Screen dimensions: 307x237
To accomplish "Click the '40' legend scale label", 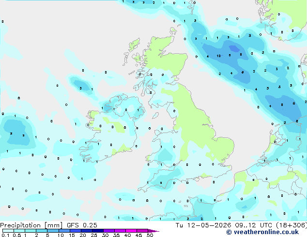I will click(127, 235).
